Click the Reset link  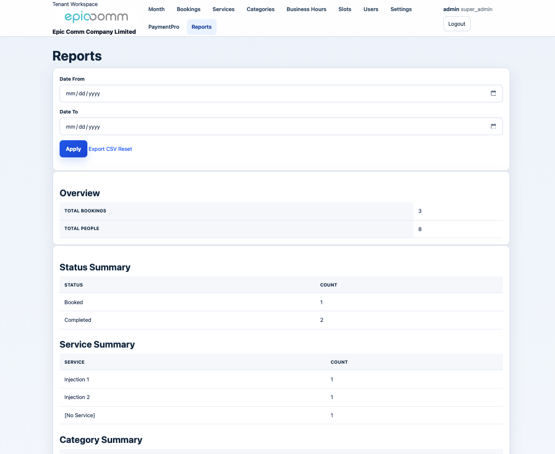(125, 149)
